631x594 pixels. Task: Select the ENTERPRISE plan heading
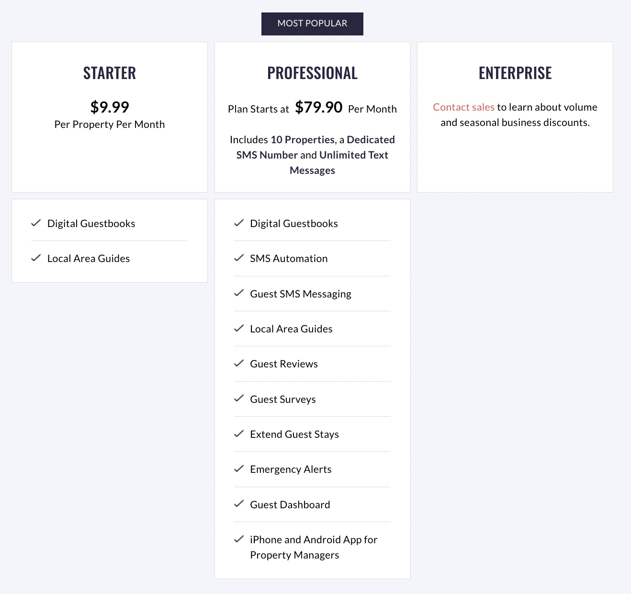coord(515,73)
